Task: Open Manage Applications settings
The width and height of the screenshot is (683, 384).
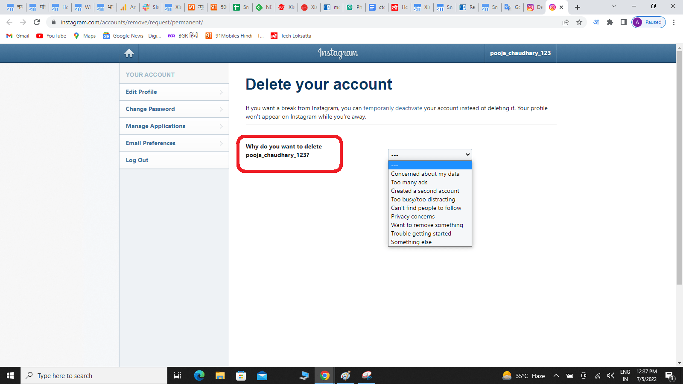Action: 174,126
